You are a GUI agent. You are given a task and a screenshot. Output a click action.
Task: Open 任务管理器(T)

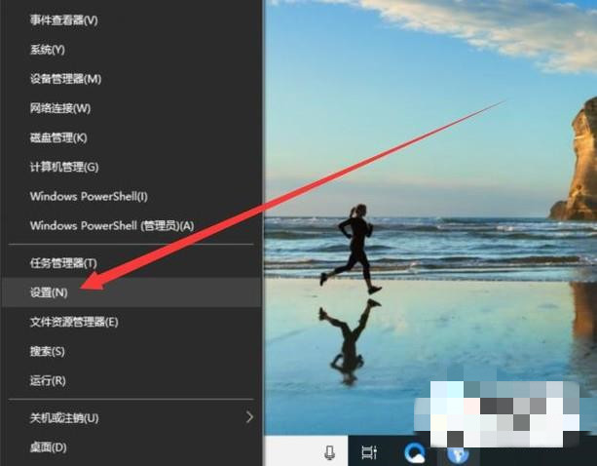[131, 263]
